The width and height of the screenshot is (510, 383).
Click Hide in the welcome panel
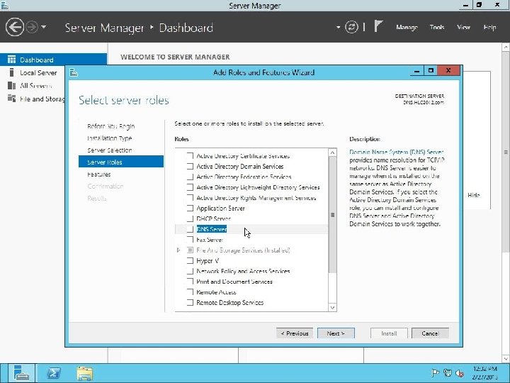click(x=474, y=195)
